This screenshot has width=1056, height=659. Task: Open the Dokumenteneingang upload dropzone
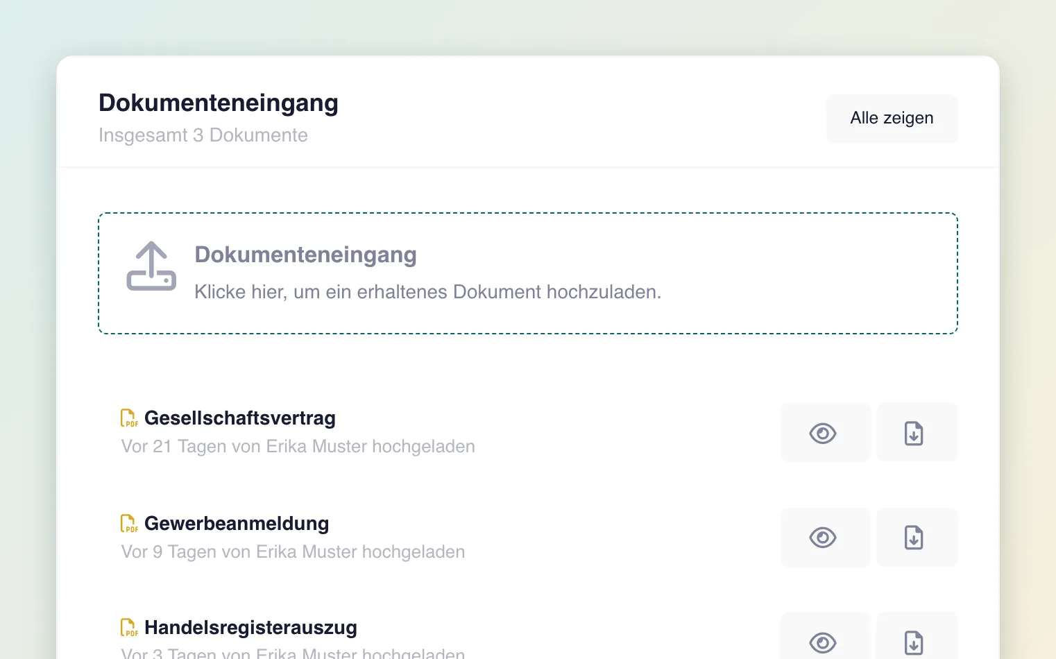click(x=528, y=273)
